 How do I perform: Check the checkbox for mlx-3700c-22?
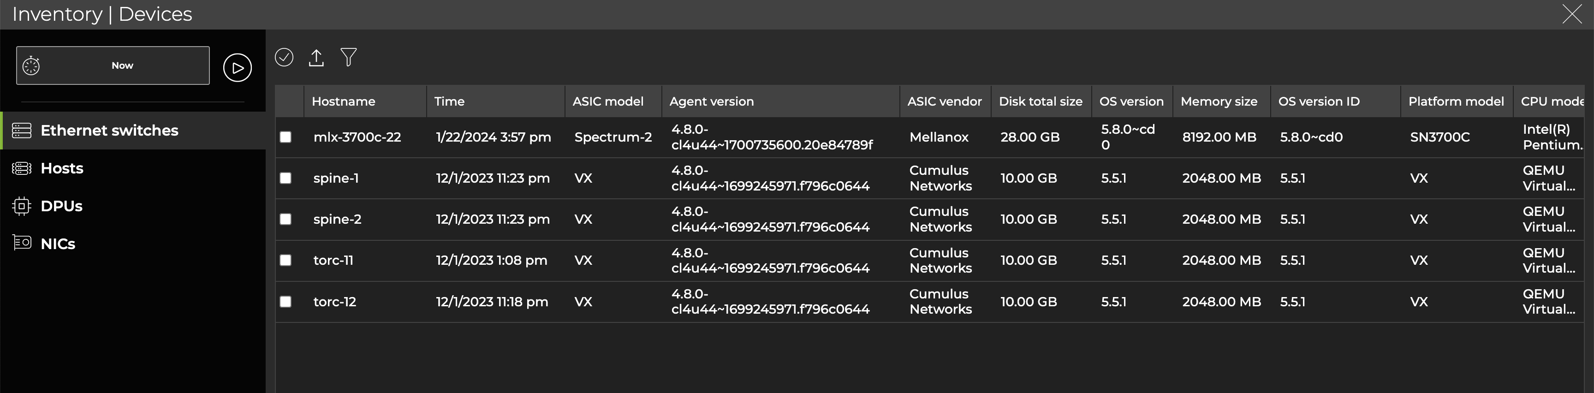[x=286, y=137]
